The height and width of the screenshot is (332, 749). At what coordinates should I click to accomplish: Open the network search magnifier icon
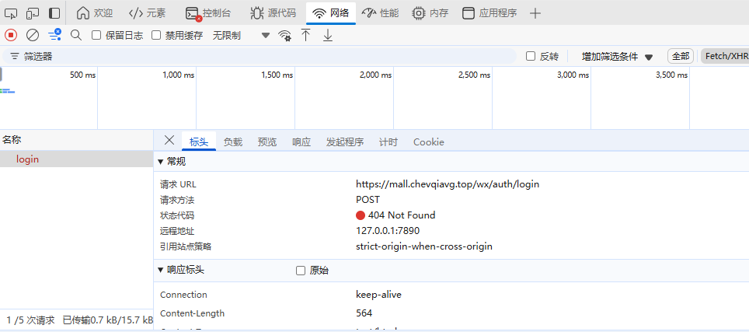point(76,35)
